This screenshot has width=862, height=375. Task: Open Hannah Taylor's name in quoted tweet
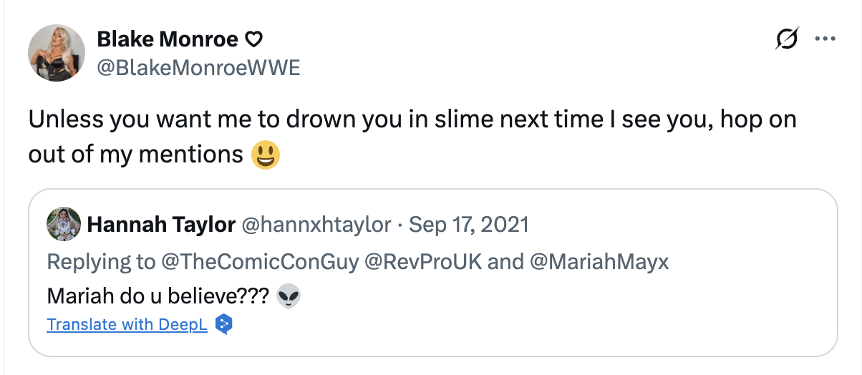pos(161,225)
